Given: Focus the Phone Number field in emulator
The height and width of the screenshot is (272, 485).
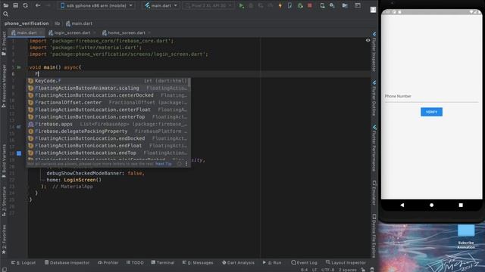Looking at the screenshot, I should point(431,97).
